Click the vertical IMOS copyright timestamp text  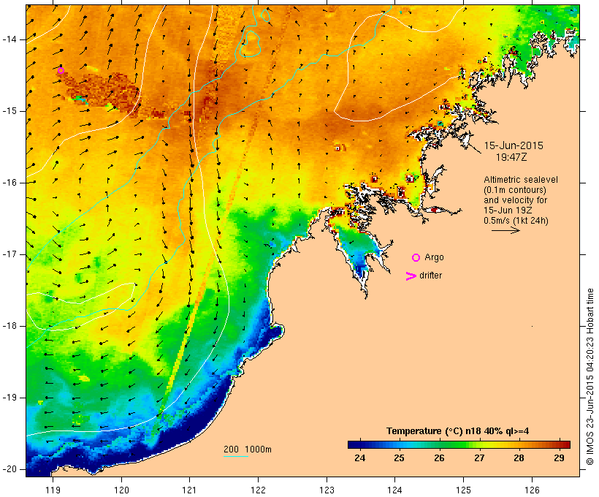tap(590, 376)
